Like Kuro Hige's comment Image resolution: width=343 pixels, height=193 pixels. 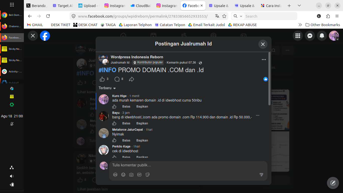[114, 107]
